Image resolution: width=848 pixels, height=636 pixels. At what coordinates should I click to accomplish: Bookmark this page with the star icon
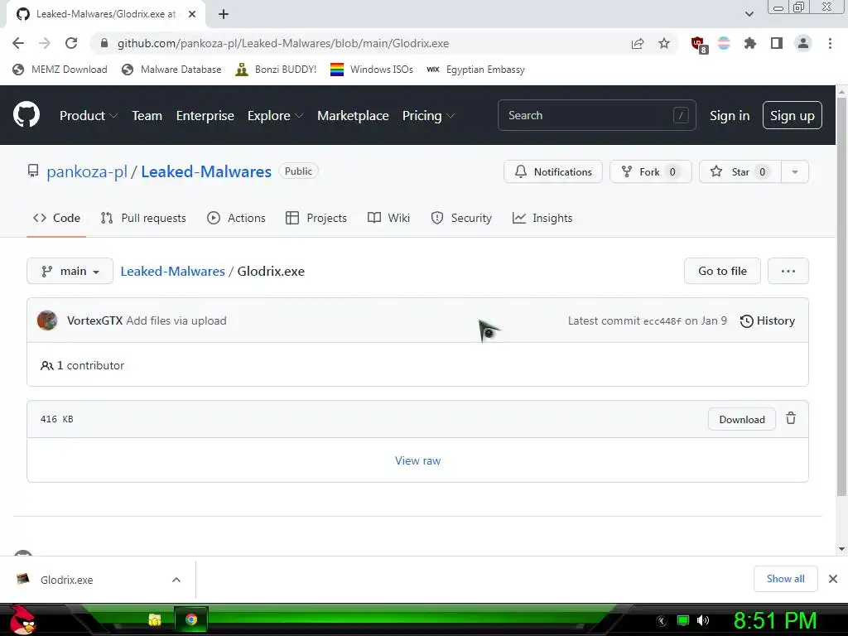coord(664,43)
